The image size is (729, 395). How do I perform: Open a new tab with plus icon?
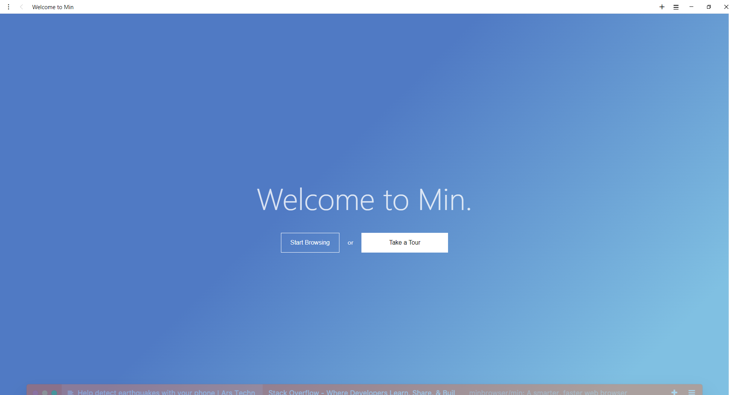coord(662,7)
